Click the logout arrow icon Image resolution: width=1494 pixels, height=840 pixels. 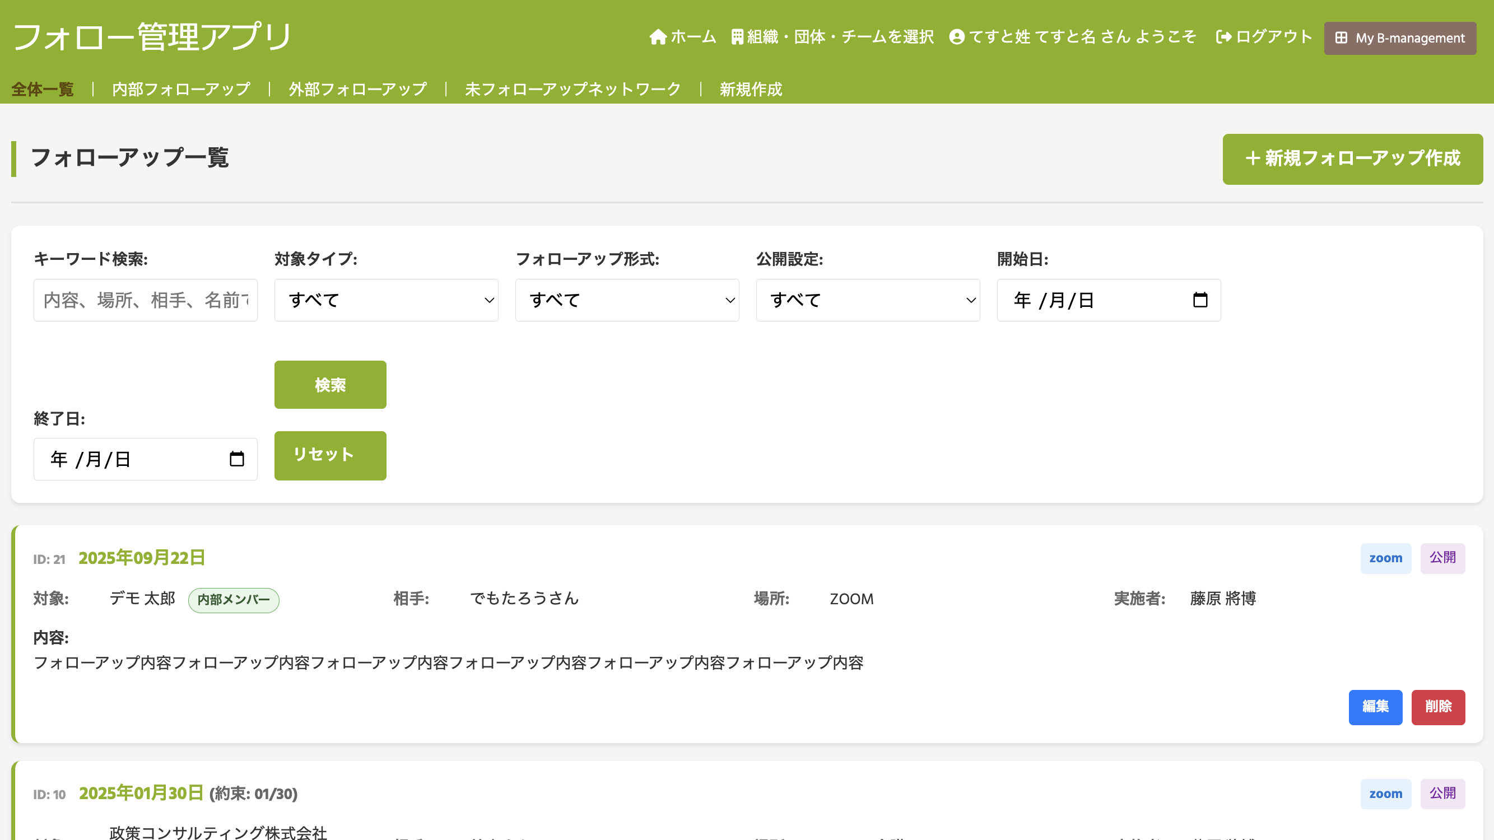[x=1224, y=37]
